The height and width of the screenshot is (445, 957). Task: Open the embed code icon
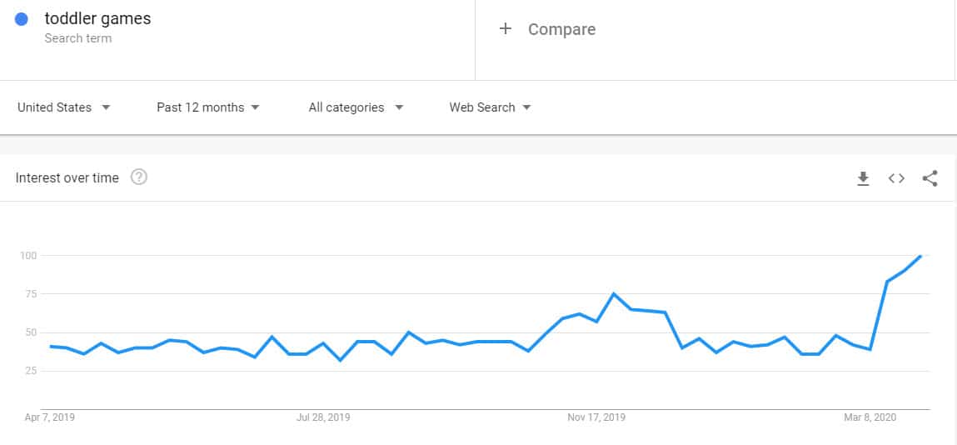tap(896, 178)
